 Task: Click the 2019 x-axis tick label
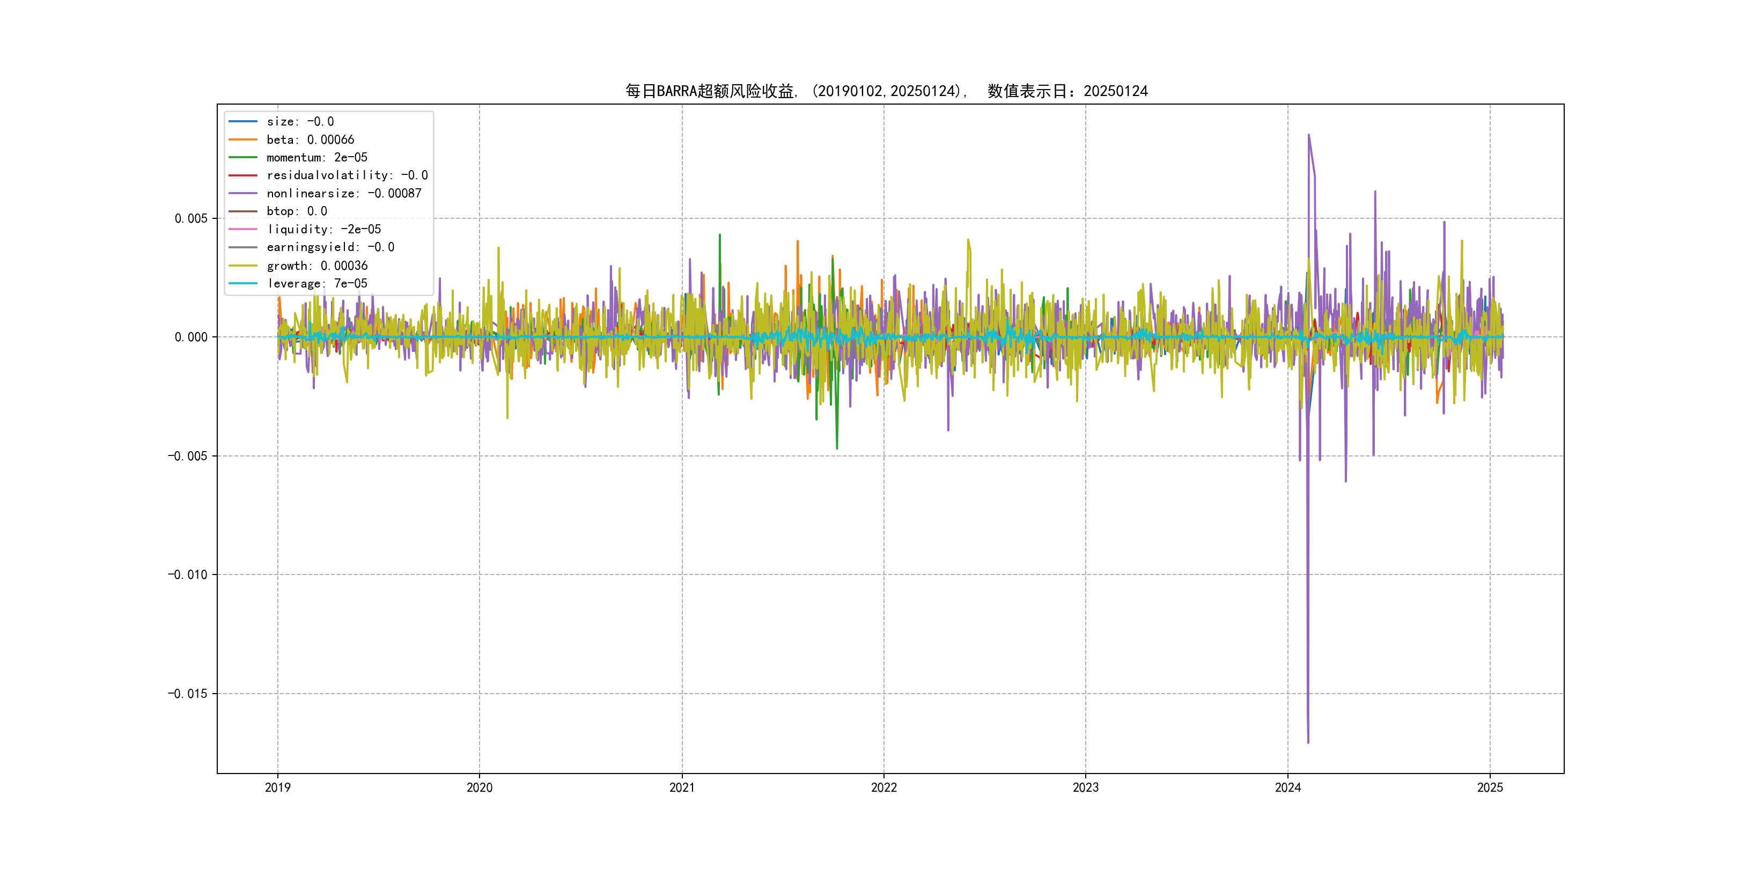click(277, 787)
